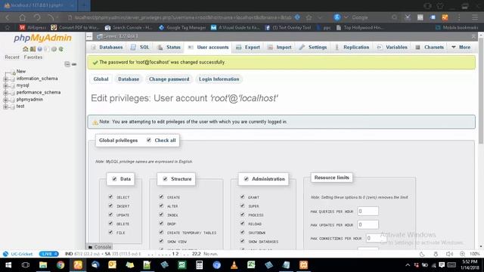Expand performance_schema database node

tap(5, 93)
